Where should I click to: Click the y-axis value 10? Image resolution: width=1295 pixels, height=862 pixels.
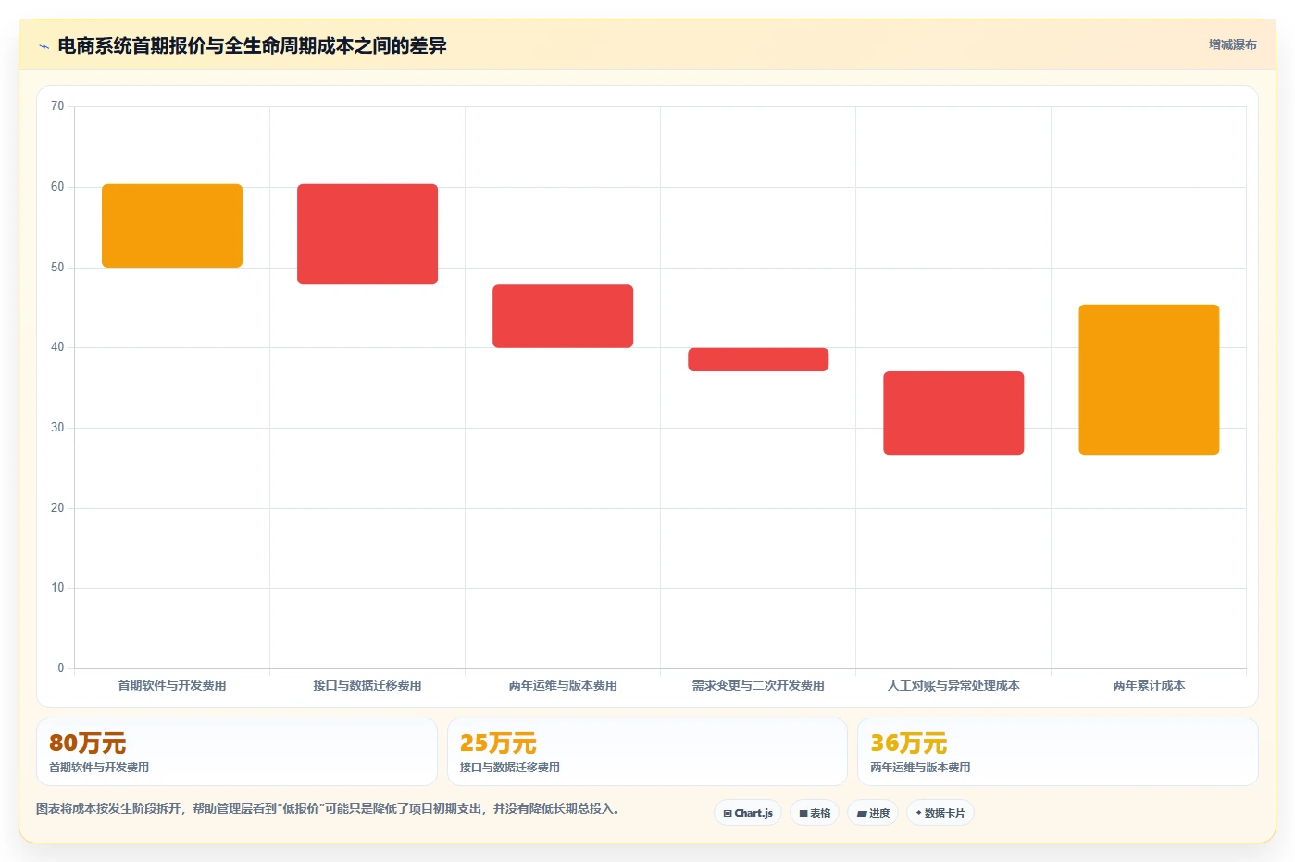pyautogui.click(x=57, y=588)
